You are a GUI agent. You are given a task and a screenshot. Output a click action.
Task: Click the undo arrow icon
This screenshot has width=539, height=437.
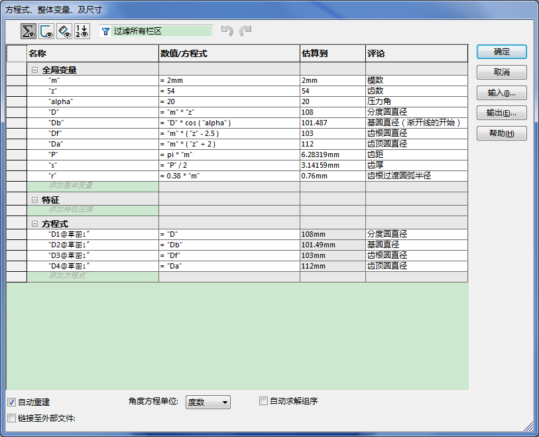click(x=227, y=31)
